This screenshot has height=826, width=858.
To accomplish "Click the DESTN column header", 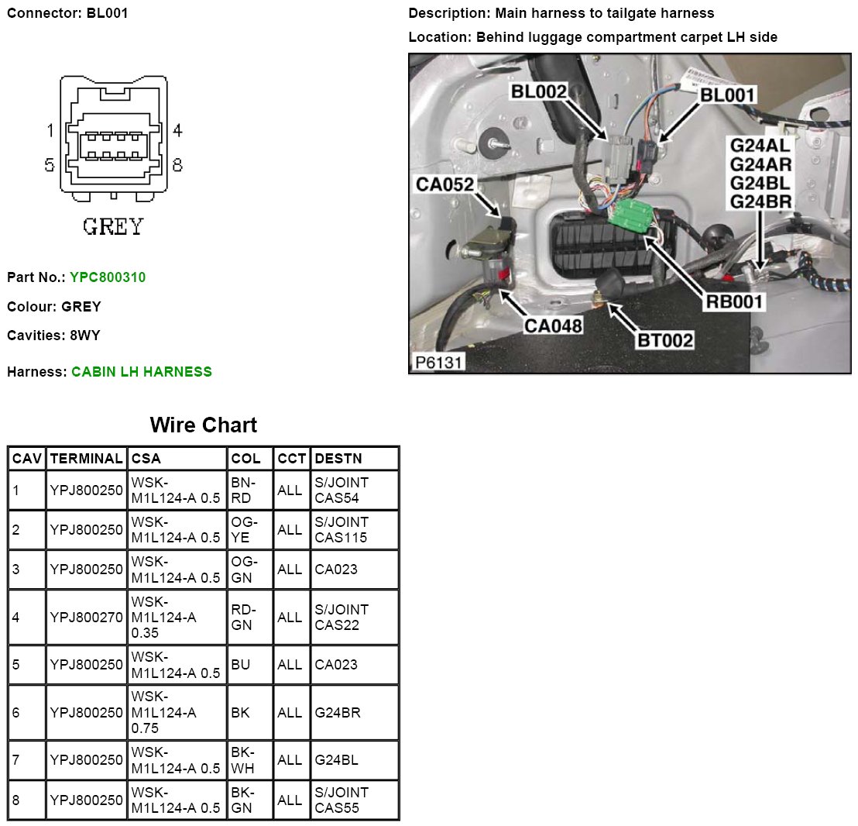I will coord(355,459).
